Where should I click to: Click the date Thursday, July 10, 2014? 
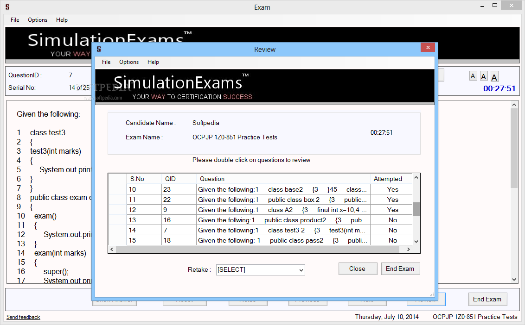pyautogui.click(x=387, y=317)
